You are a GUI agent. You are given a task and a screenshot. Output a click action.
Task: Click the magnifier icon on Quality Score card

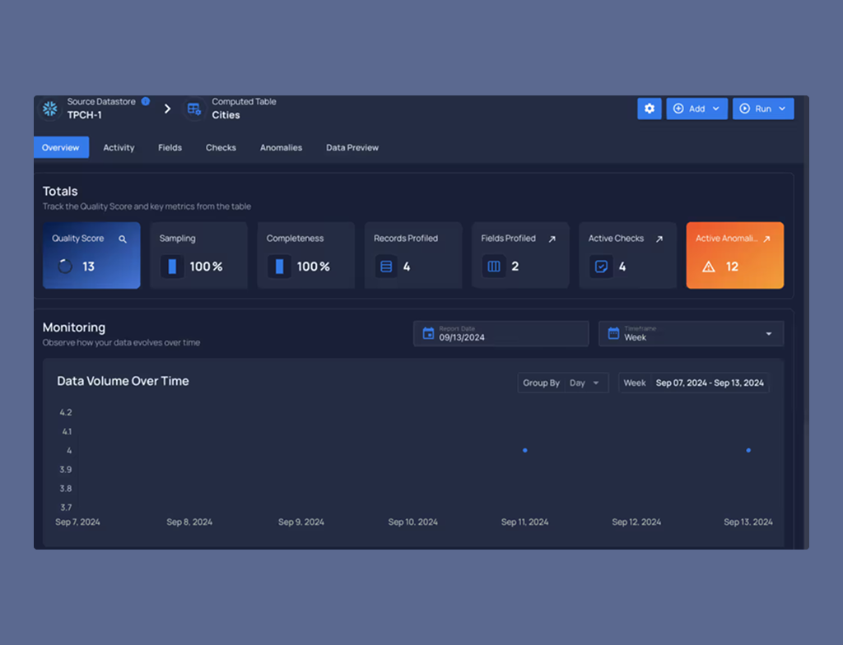tap(123, 239)
